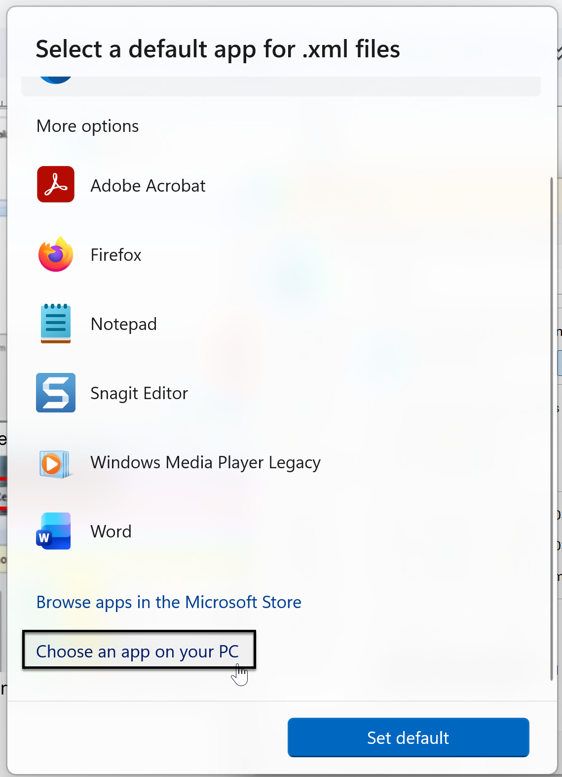Click the Snagit Editor icon
This screenshot has width=562, height=777.
tap(56, 393)
